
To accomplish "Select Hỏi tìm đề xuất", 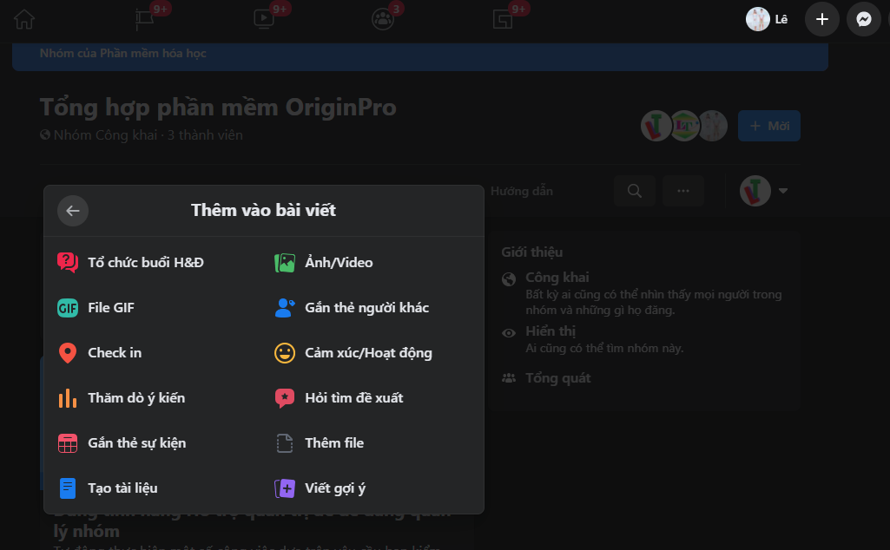I will (340, 398).
